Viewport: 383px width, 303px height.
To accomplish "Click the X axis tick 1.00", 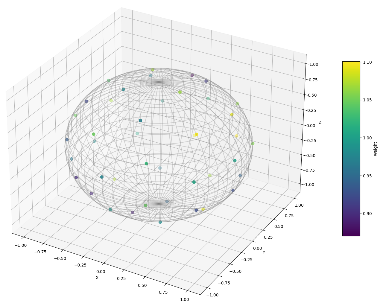I will point(185,299).
